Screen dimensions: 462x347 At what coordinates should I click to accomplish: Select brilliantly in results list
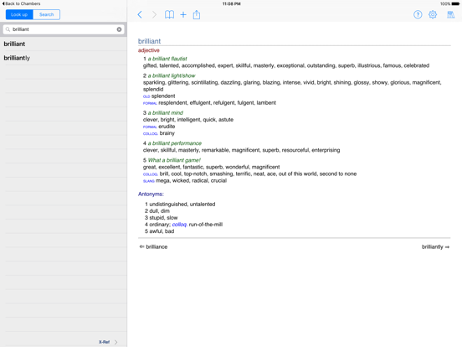point(64,58)
